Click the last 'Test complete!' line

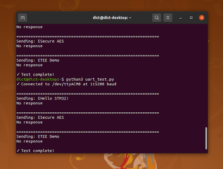35,151
